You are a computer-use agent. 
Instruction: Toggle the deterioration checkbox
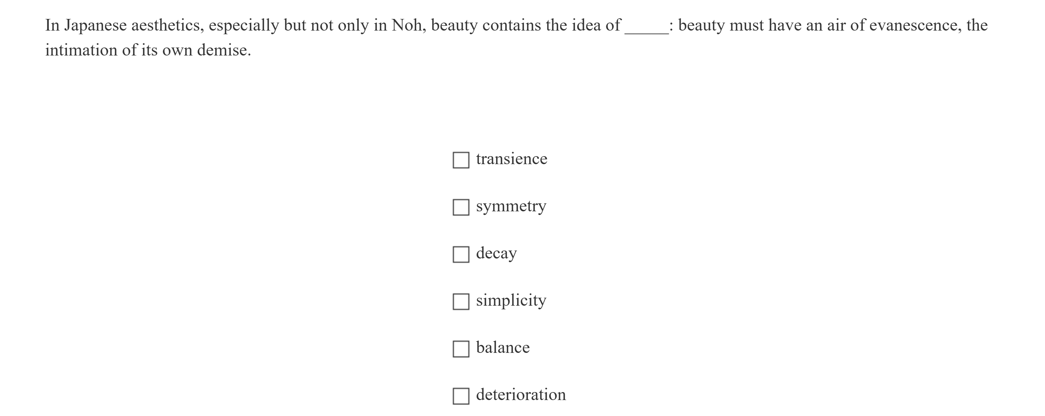(461, 396)
